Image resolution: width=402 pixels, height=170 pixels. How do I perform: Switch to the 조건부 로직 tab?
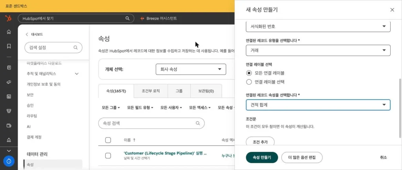151,91
